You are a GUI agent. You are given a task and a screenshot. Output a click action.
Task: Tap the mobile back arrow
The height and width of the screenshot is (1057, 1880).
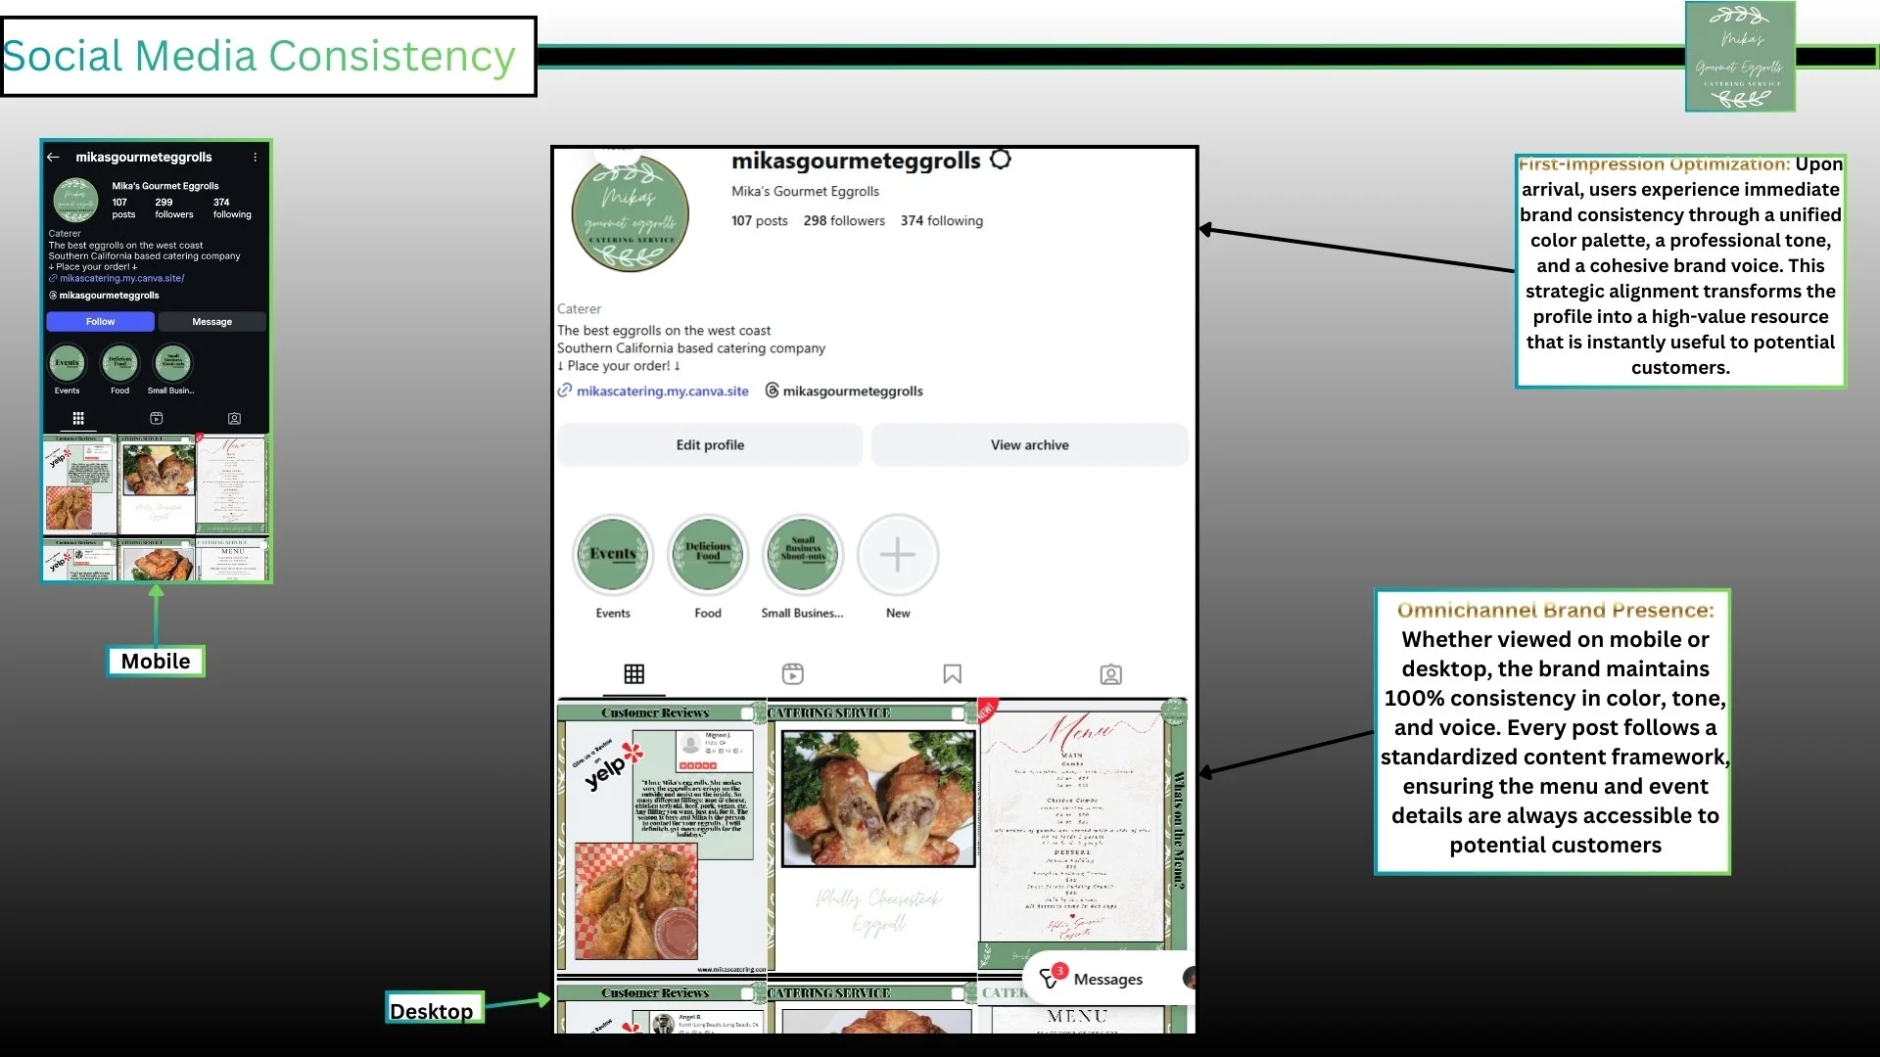click(54, 157)
